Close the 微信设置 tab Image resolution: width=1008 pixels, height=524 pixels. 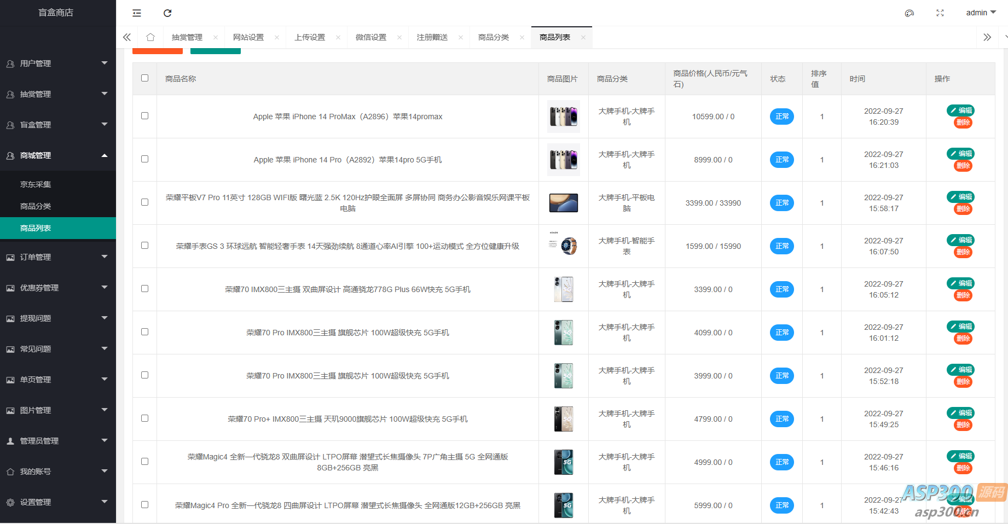click(x=399, y=37)
